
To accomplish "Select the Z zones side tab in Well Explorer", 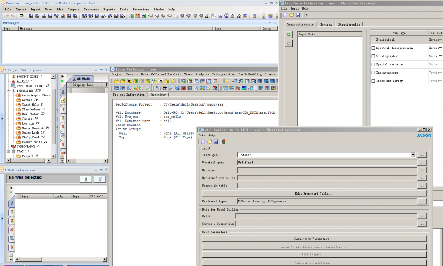I will point(63,118).
